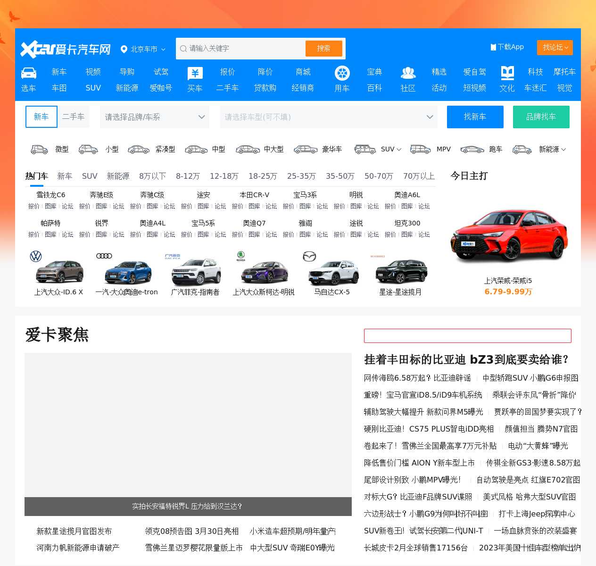Open the 报价 navigation link

pos(227,72)
